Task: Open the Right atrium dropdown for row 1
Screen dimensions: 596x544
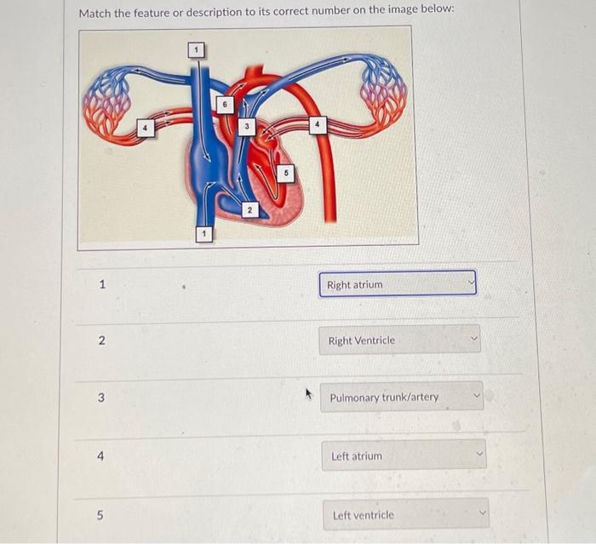Action: point(398,284)
